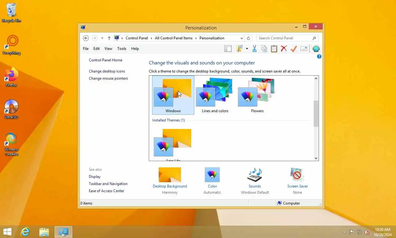
Task: Open File Explorer from the taskbar
Action: (x=44, y=232)
